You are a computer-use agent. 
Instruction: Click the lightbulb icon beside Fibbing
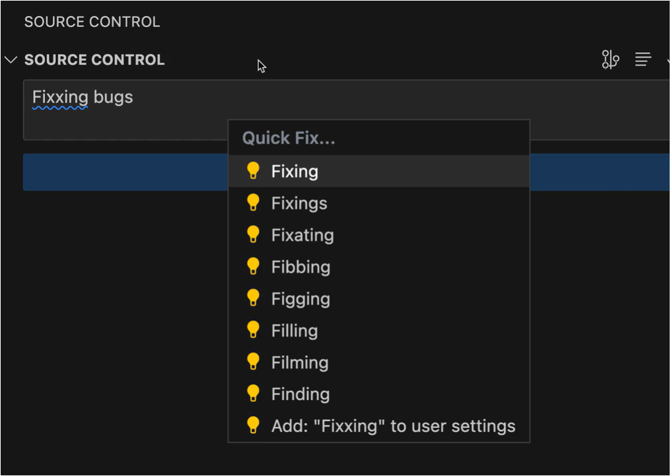253,267
